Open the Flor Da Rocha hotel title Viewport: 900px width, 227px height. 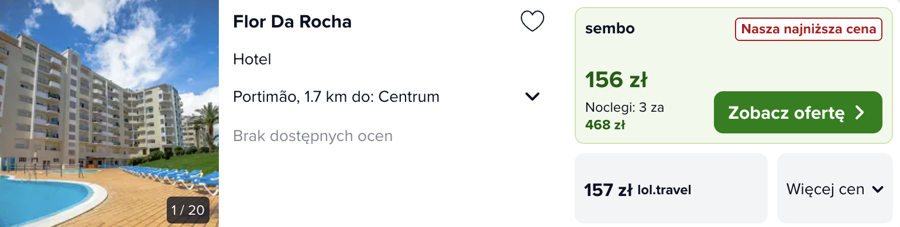pyautogui.click(x=292, y=22)
